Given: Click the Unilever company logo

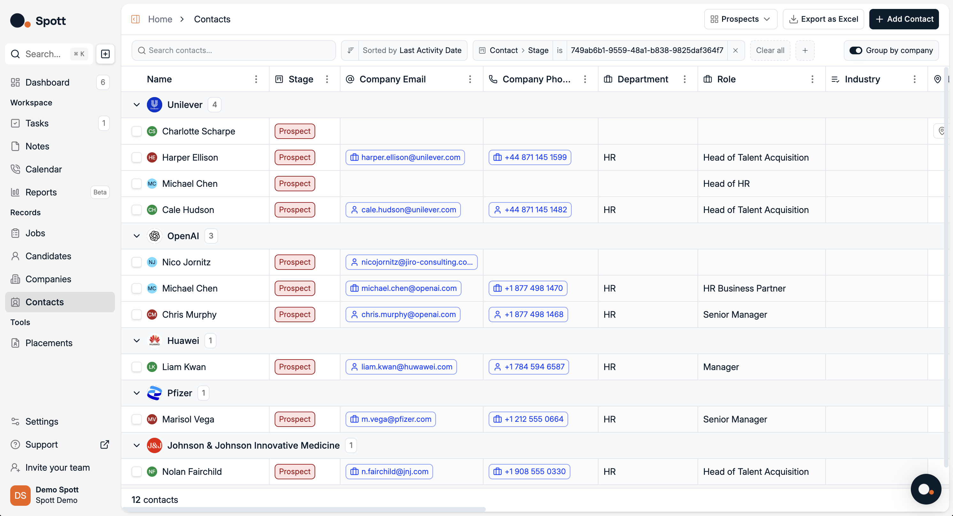Looking at the screenshot, I should tap(155, 105).
